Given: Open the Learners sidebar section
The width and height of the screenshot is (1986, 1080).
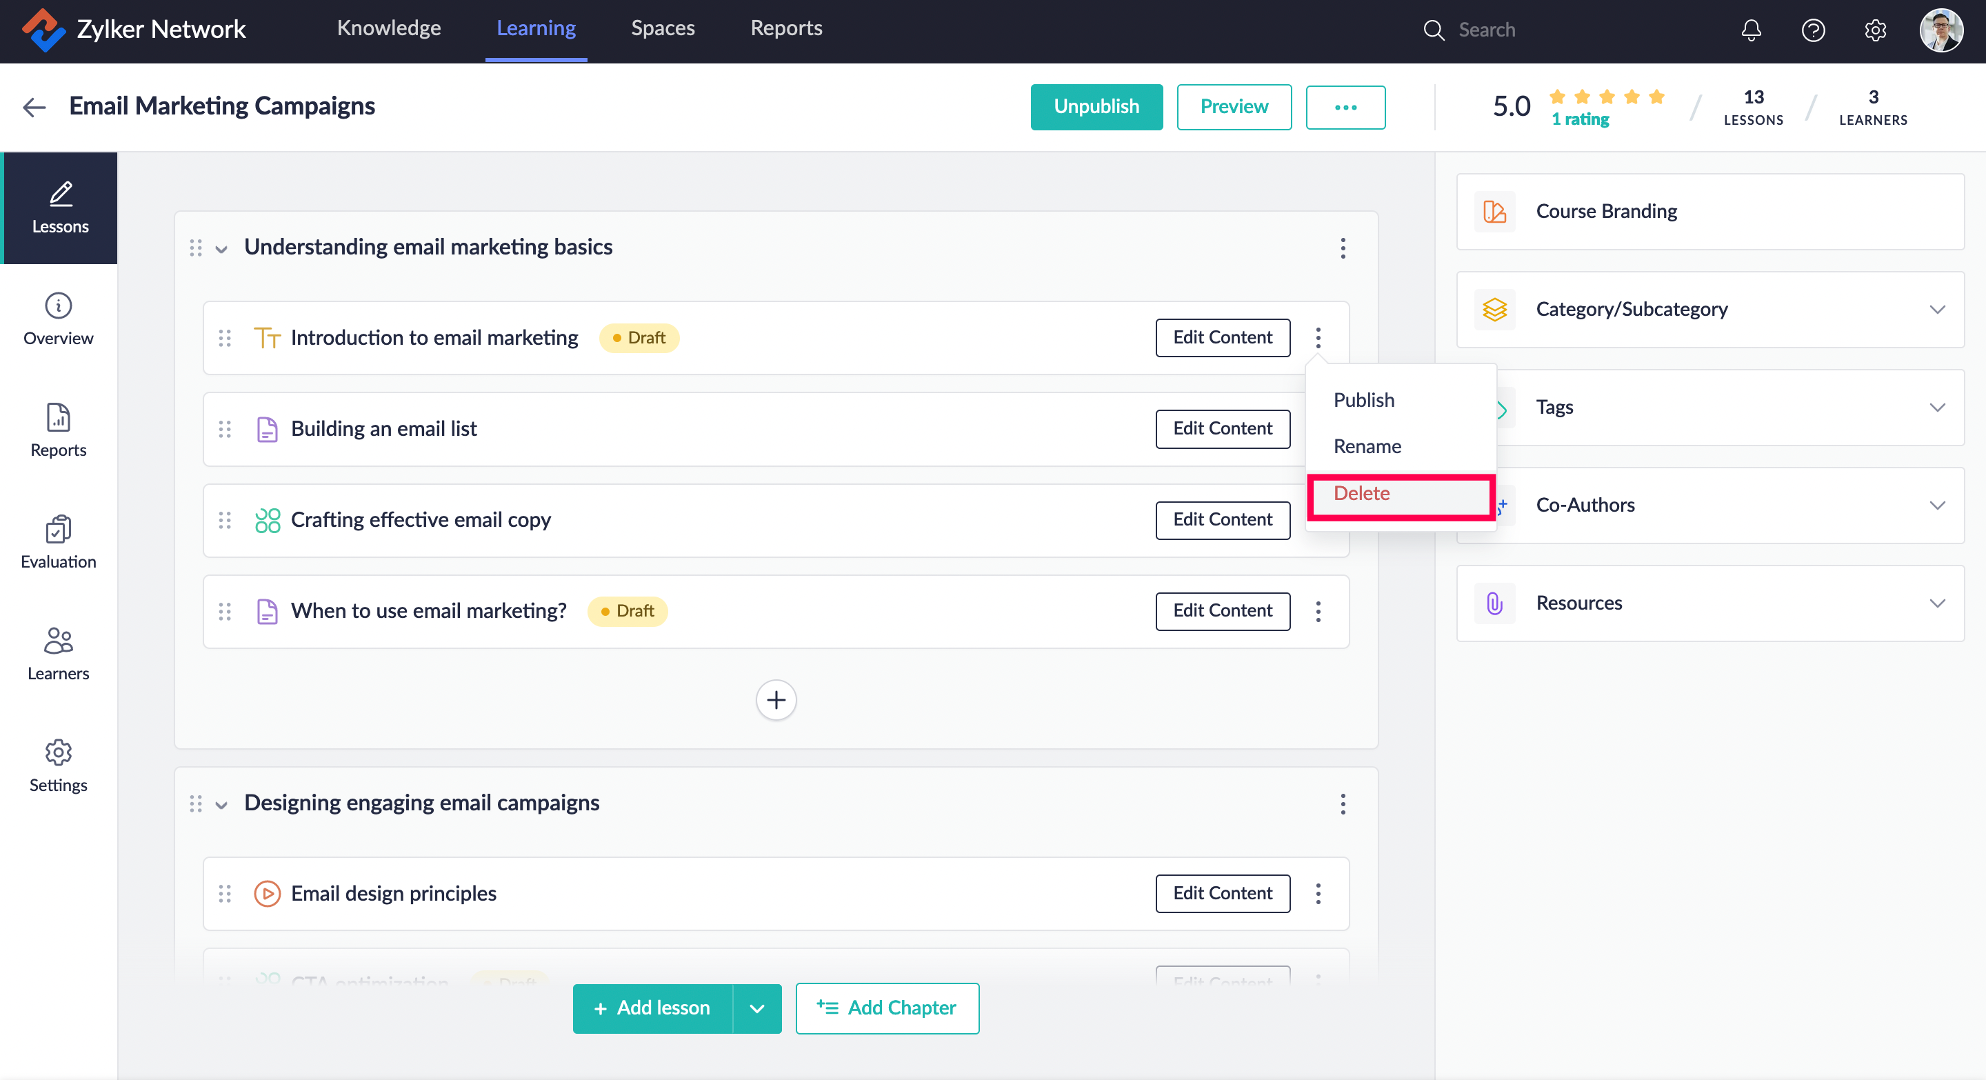Looking at the screenshot, I should [59, 654].
